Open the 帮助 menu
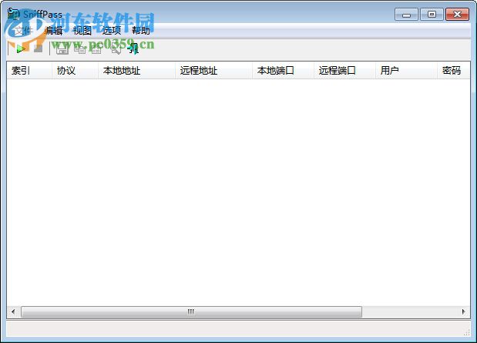The width and height of the screenshot is (477, 343). [141, 30]
